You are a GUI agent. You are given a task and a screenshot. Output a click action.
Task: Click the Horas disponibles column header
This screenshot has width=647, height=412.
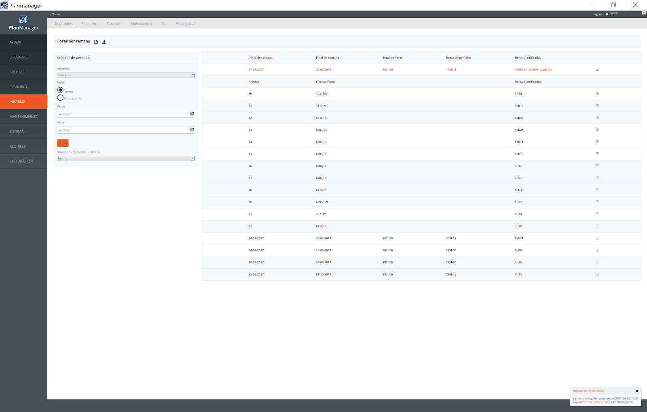459,57
